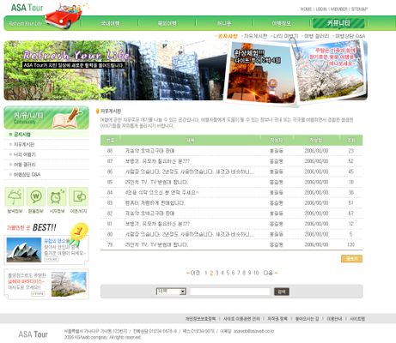
Task: Open post number 88 in the list
Action: coord(149,151)
